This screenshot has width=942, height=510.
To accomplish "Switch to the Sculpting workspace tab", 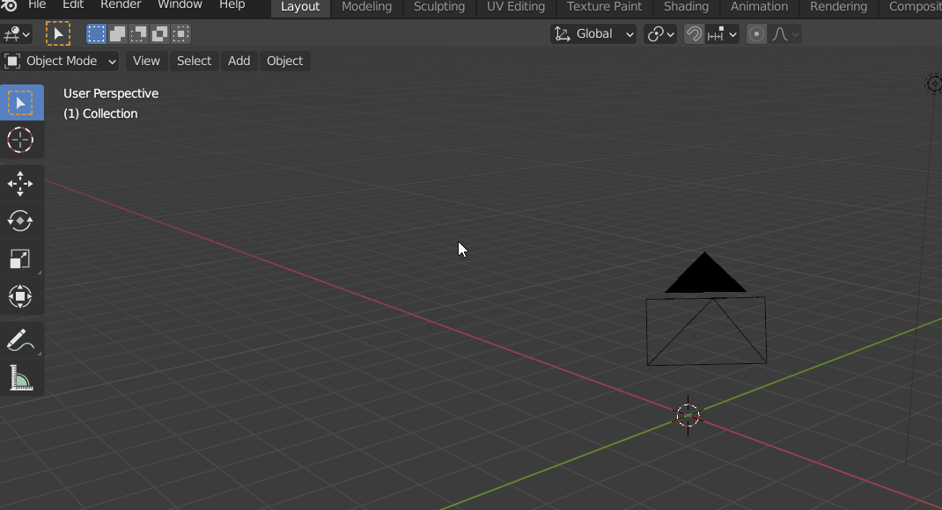I will click(439, 7).
